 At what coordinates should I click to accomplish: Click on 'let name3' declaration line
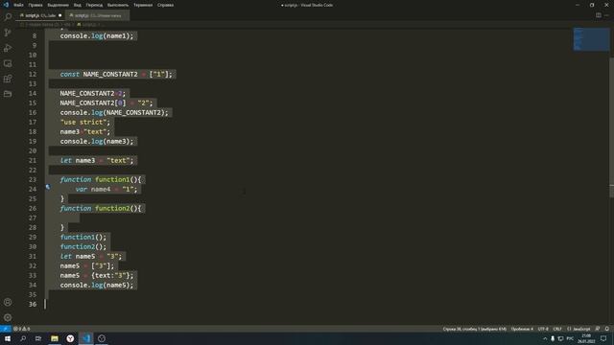coord(97,161)
